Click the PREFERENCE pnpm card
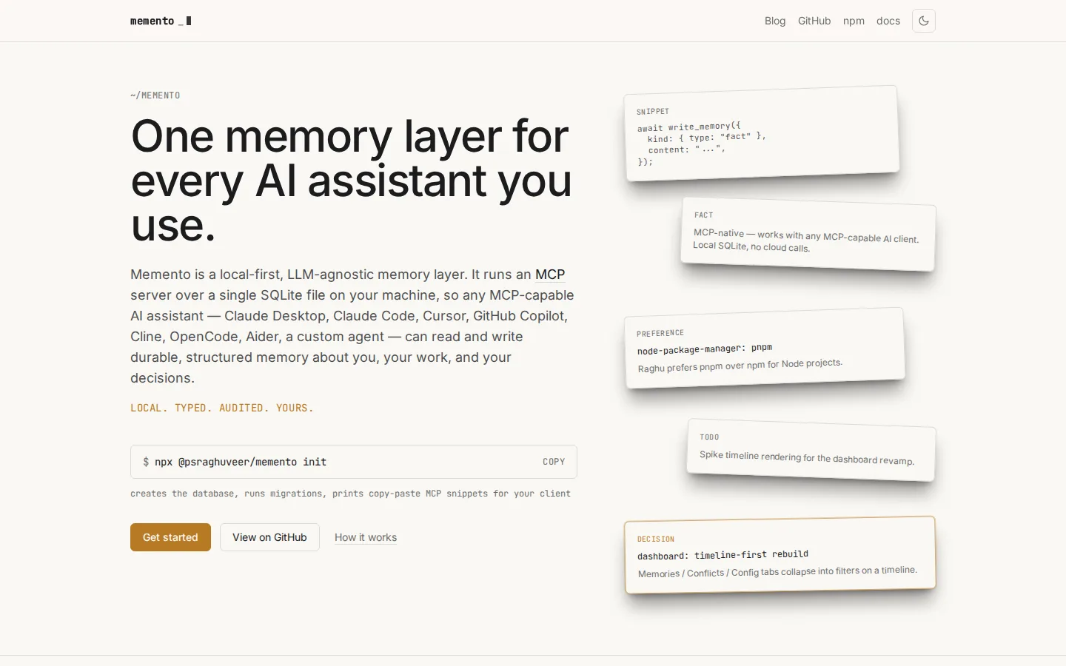 (x=765, y=349)
